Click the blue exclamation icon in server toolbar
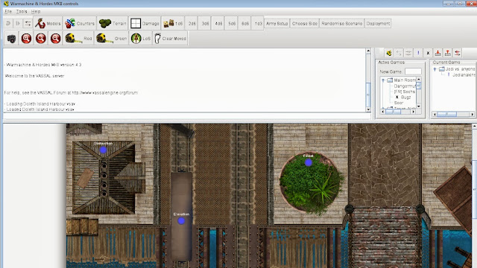477x268 pixels. [x=418, y=53]
